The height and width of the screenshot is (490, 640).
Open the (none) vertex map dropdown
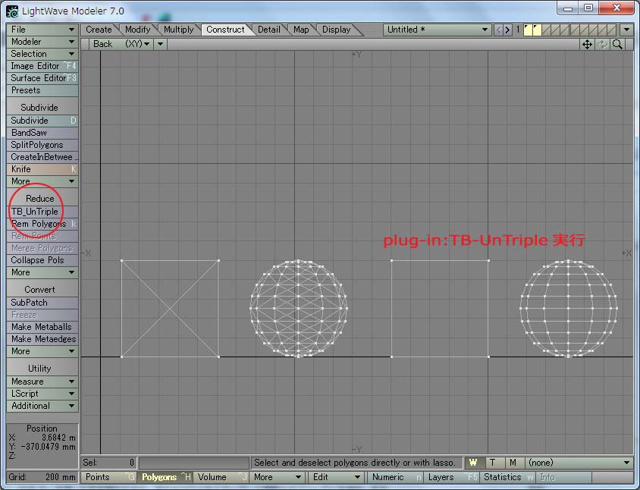(579, 463)
